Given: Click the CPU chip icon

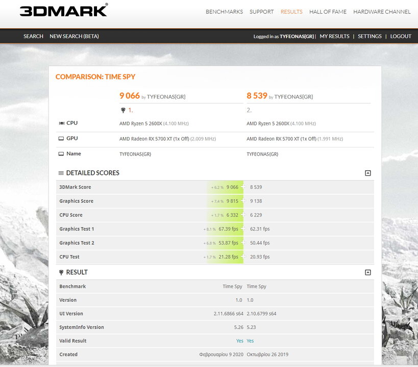Looking at the screenshot, I should [62, 123].
